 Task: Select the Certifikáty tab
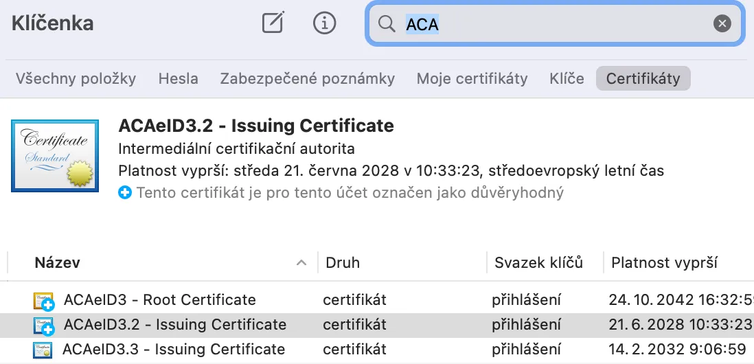[x=643, y=78]
